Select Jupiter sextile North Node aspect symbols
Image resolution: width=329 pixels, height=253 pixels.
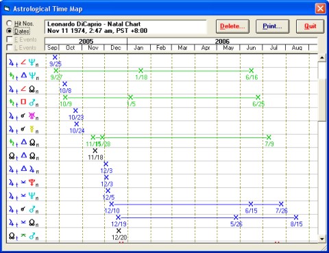click(24, 223)
